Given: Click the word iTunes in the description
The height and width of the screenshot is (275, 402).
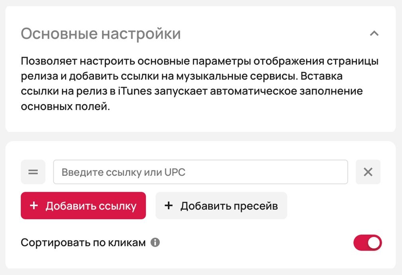Looking at the screenshot, I should coord(135,91).
